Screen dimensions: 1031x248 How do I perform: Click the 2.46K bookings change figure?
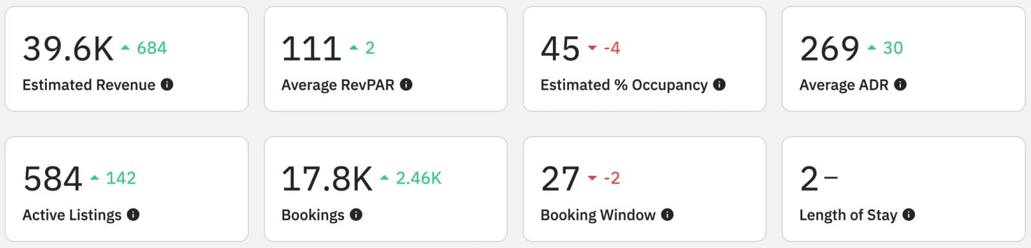[418, 178]
